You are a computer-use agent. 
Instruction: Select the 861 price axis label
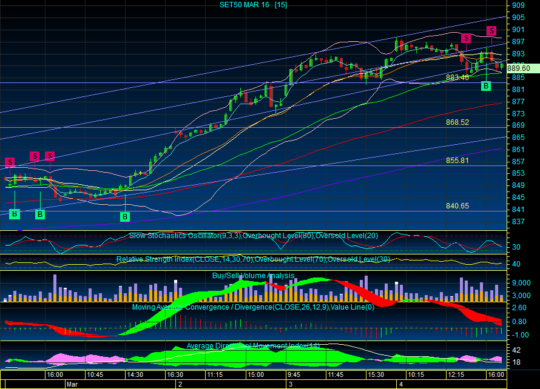pos(518,150)
